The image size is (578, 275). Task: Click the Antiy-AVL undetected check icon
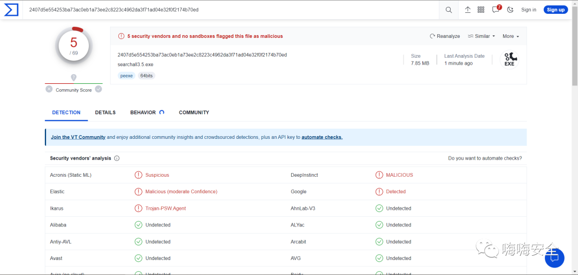point(138,241)
